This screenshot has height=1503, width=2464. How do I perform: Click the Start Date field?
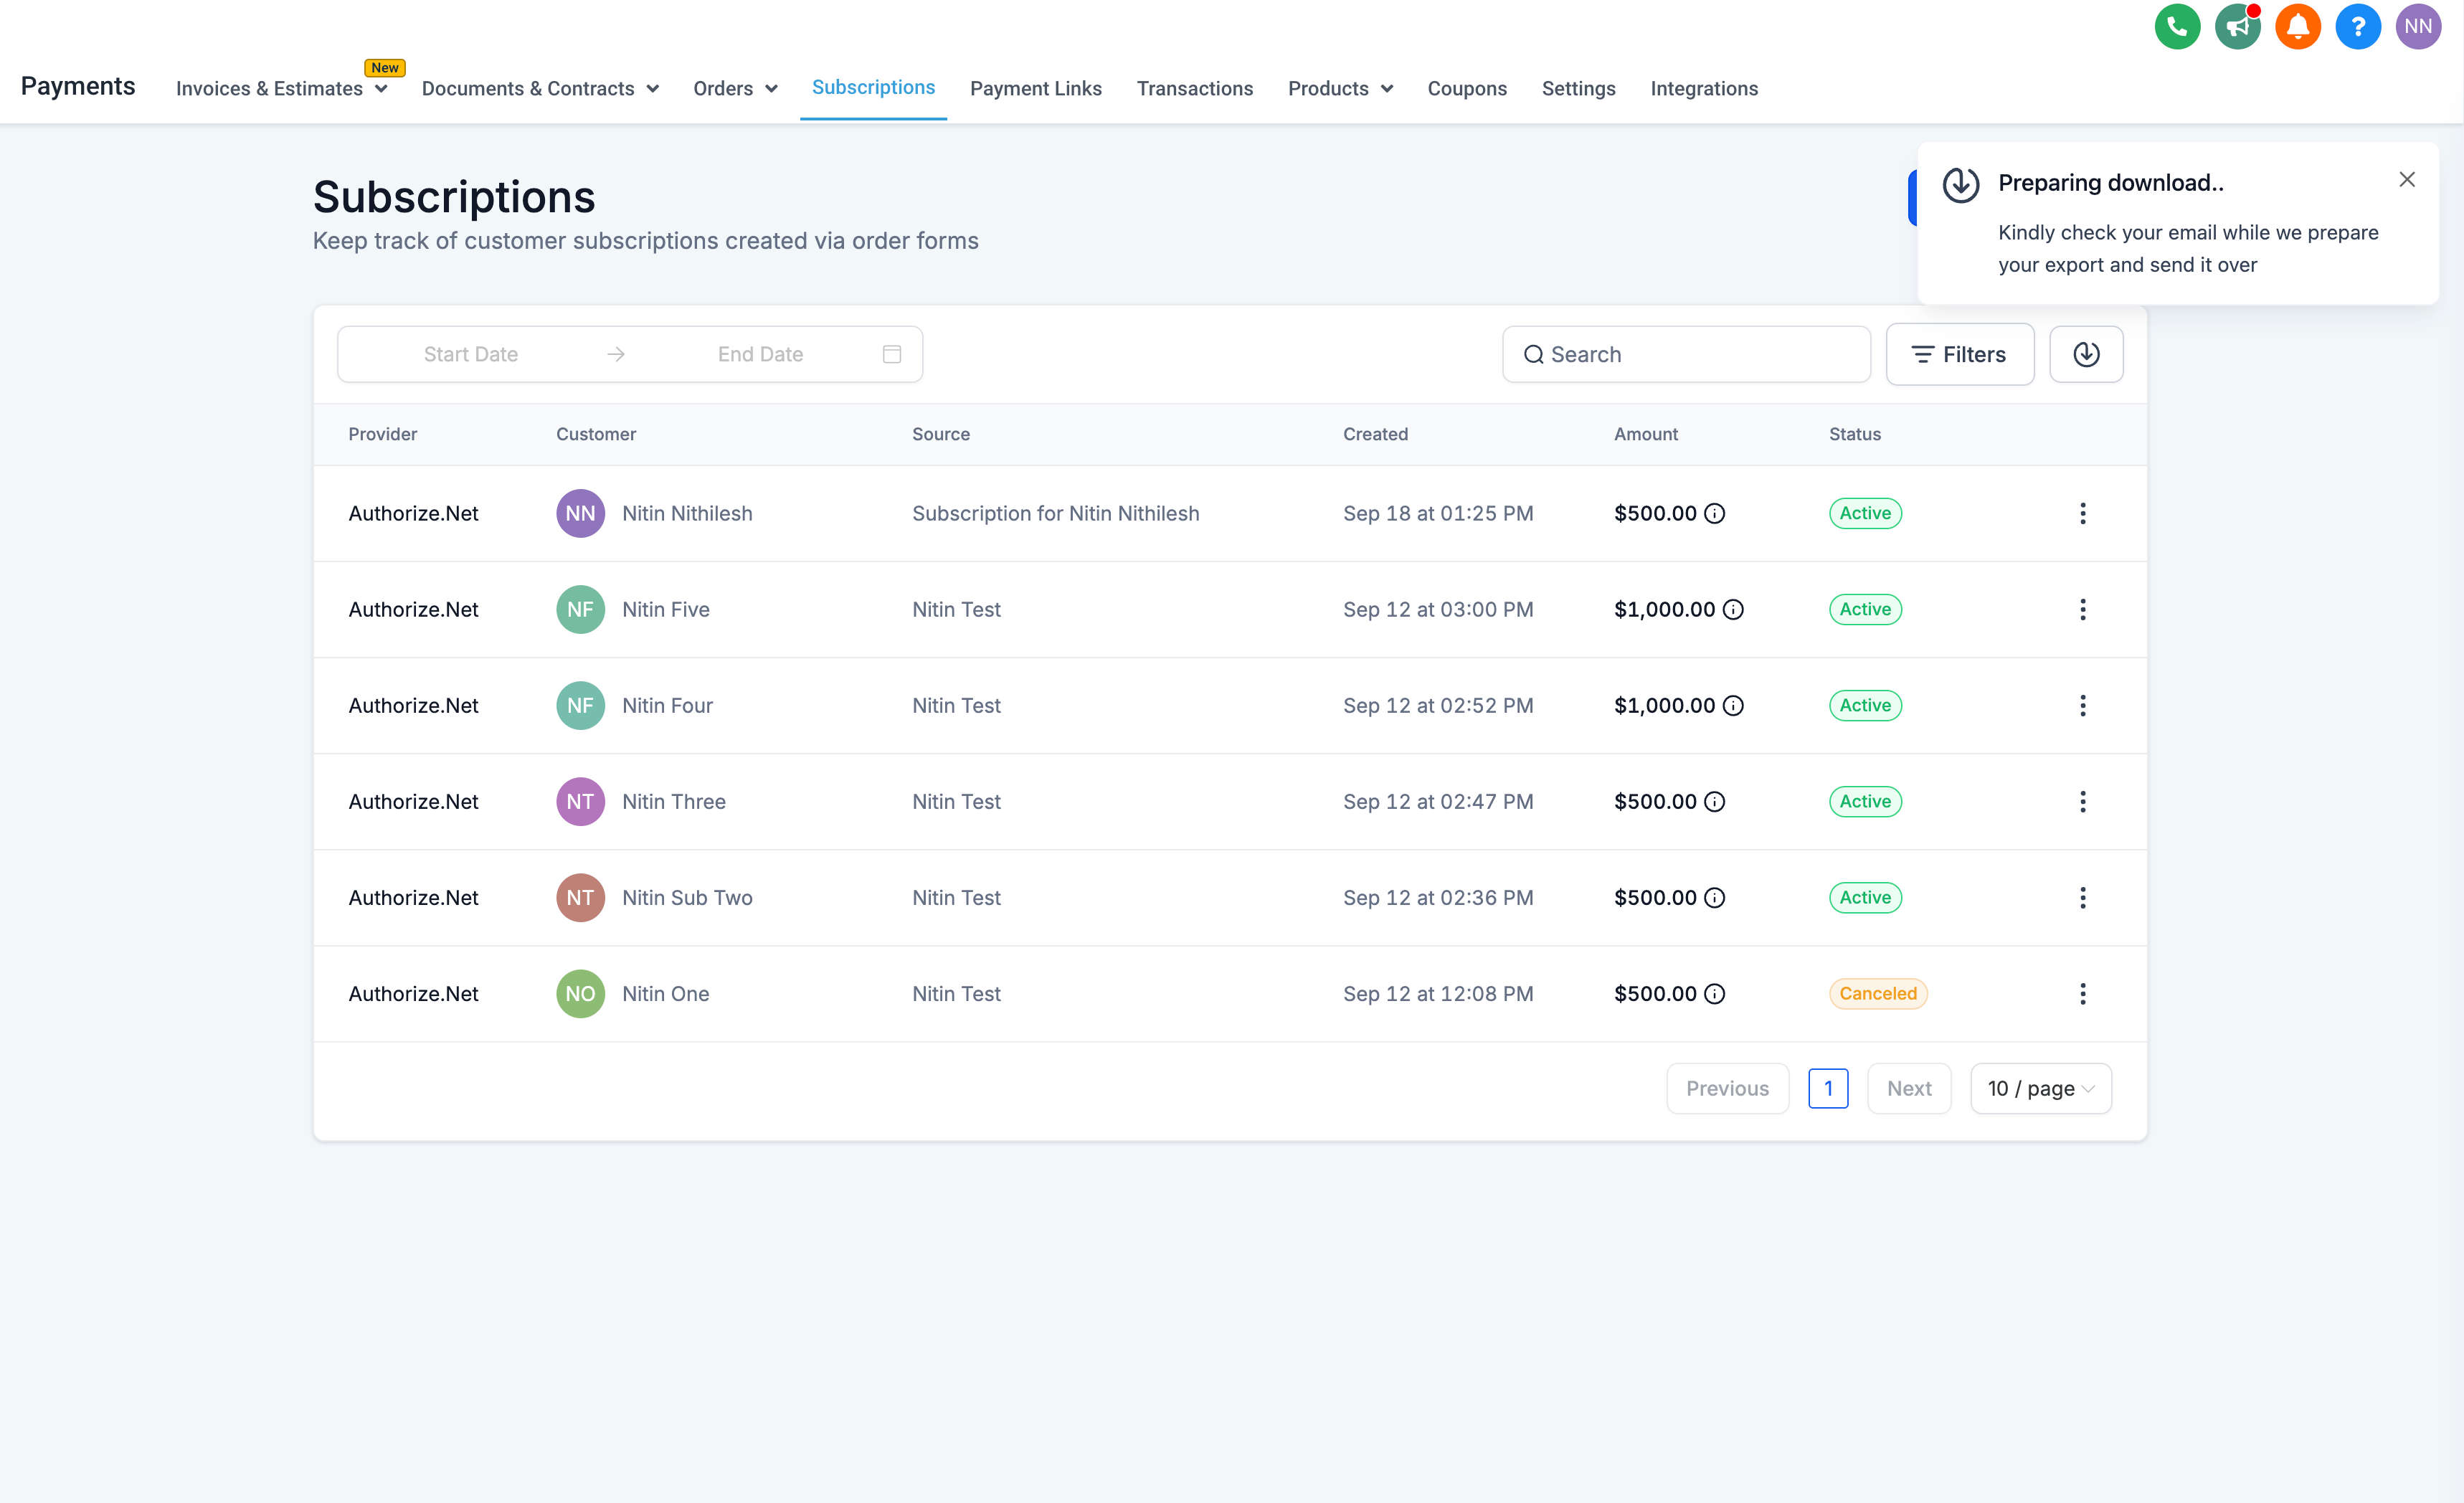pos(471,354)
